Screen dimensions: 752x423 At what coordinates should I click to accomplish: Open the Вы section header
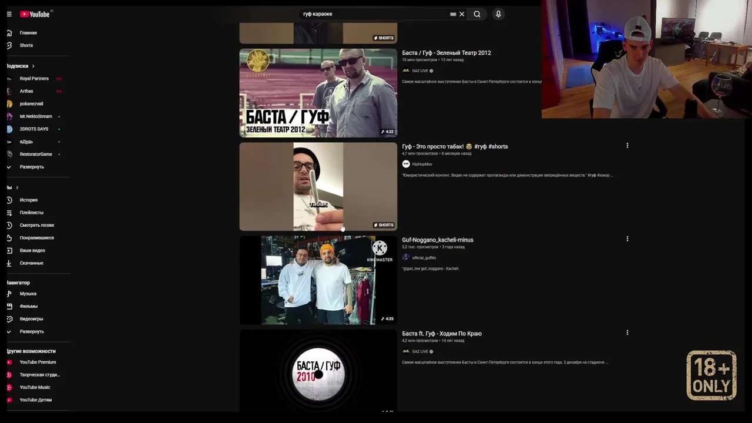click(12, 187)
